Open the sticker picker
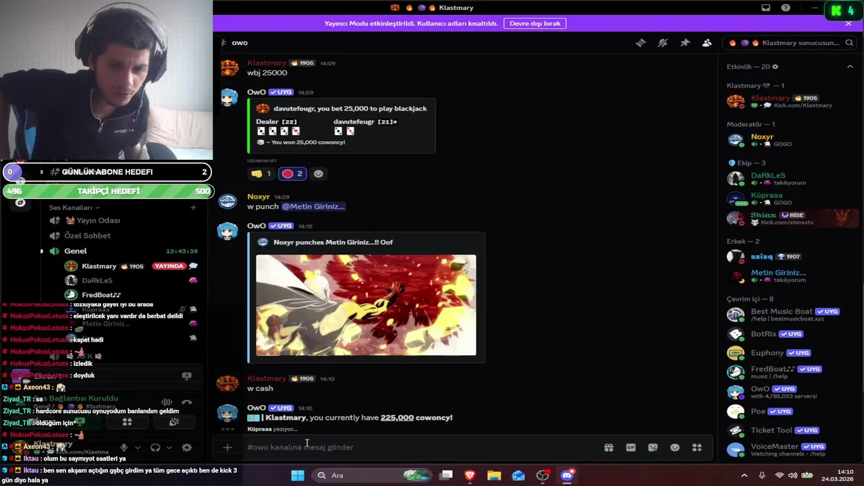Image resolution: width=864 pixels, height=486 pixels. 653,447
